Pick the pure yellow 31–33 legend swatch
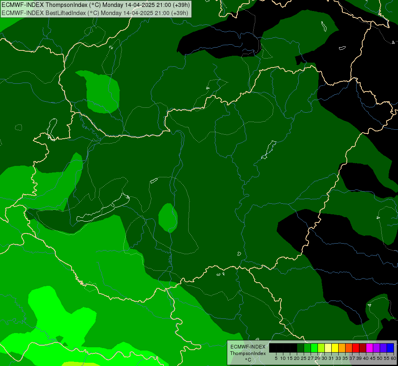 click(x=335, y=348)
